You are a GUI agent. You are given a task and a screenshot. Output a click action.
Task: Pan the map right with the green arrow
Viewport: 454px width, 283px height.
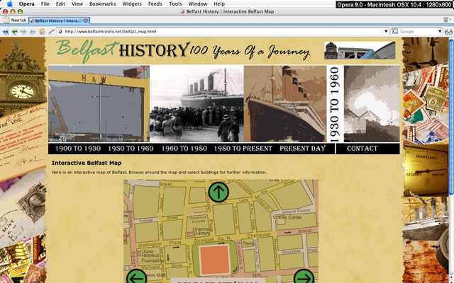(x=304, y=277)
